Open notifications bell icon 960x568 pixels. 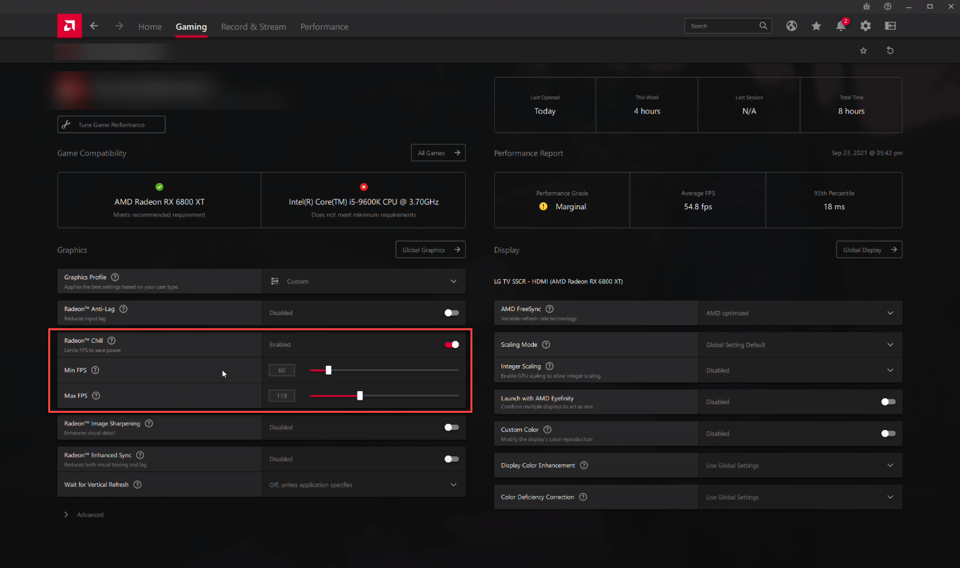point(841,26)
